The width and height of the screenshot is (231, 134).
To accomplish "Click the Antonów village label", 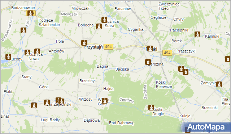I will point(56,51).
